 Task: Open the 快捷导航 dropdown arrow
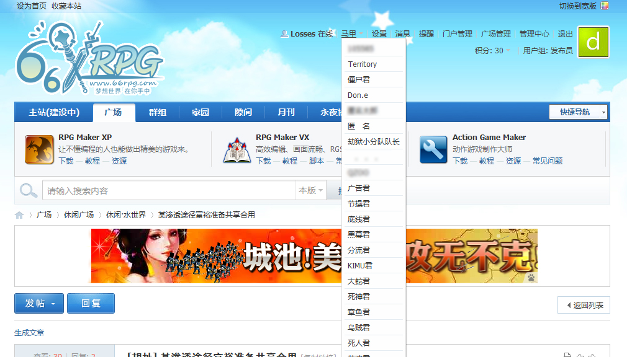[x=603, y=112]
